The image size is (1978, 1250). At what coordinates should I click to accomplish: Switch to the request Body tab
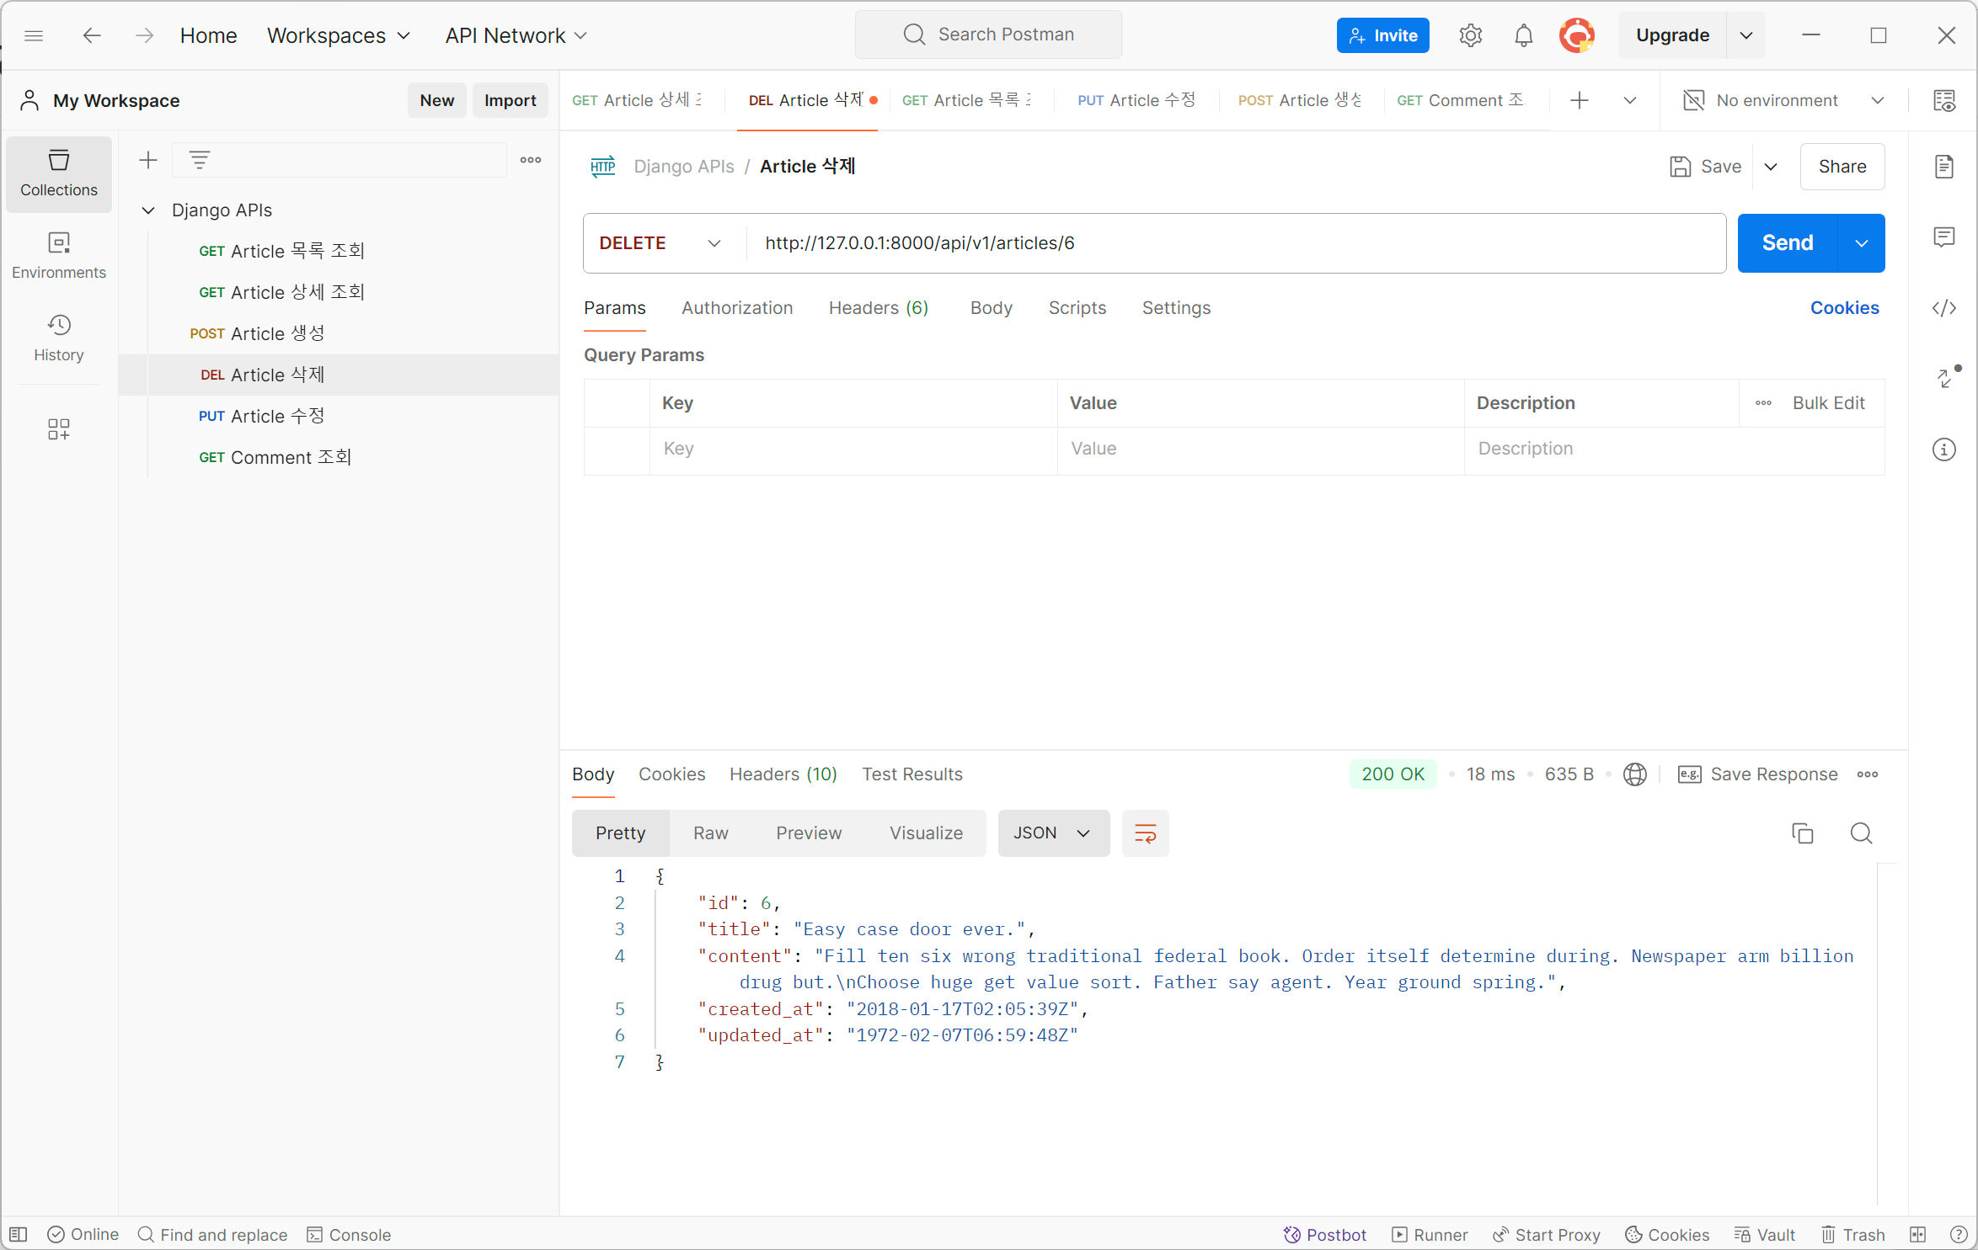992,308
